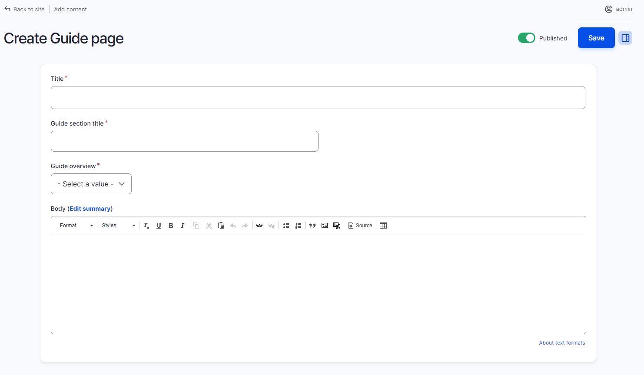Open the Guide overview select dropdown
The height and width of the screenshot is (375, 644).
point(91,184)
